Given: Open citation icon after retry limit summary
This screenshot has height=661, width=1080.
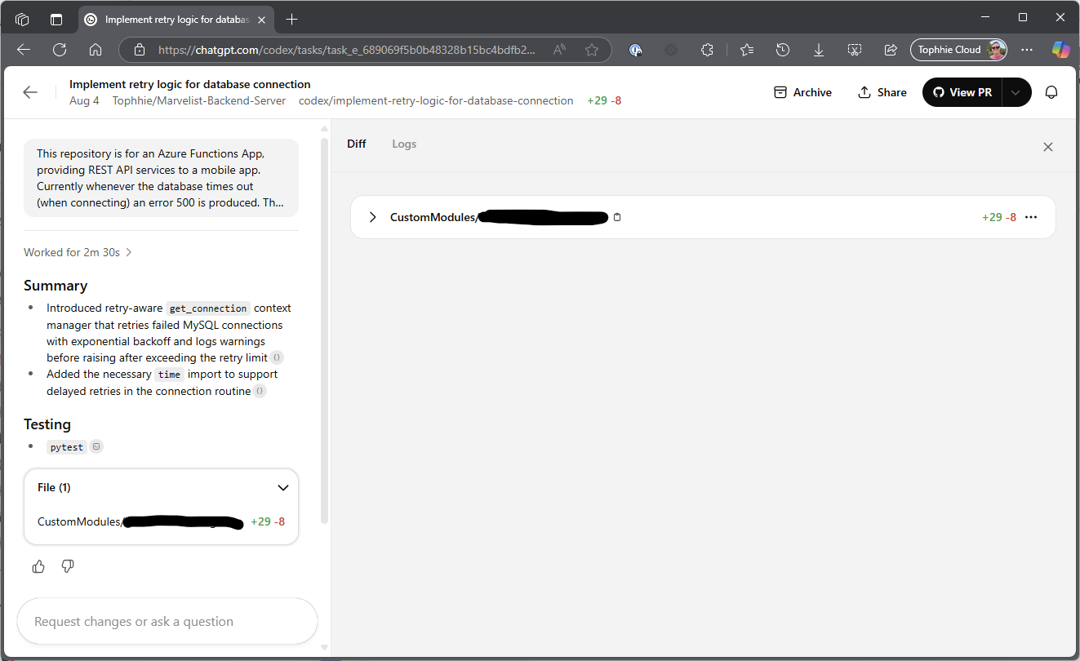Looking at the screenshot, I should tap(277, 357).
